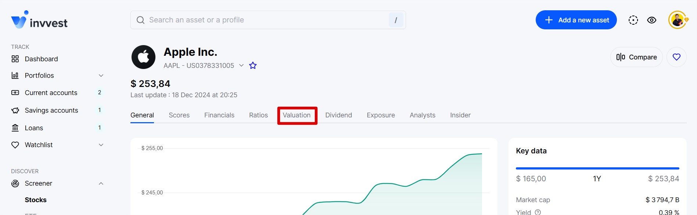Open the Ratios tab
Viewport: 697px width, 215px height.
coord(259,115)
